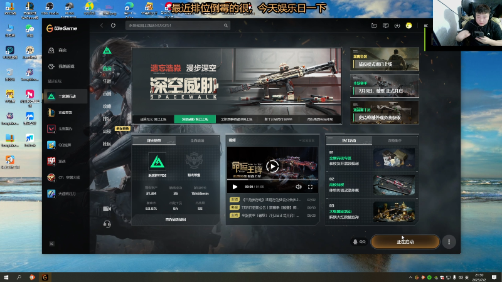Screen dimensions: 502x282
Task: Select the selected game with the green triangle icon in the sidebar
Action: pyautogui.click(x=65, y=96)
